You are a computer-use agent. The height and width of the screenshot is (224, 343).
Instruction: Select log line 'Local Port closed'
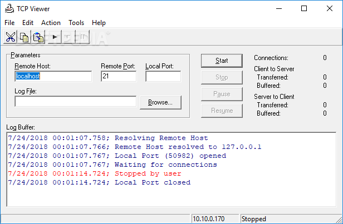pyautogui.click(x=99, y=182)
